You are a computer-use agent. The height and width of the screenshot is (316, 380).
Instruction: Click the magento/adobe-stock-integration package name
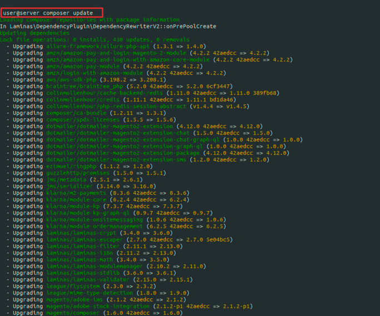click(98, 307)
